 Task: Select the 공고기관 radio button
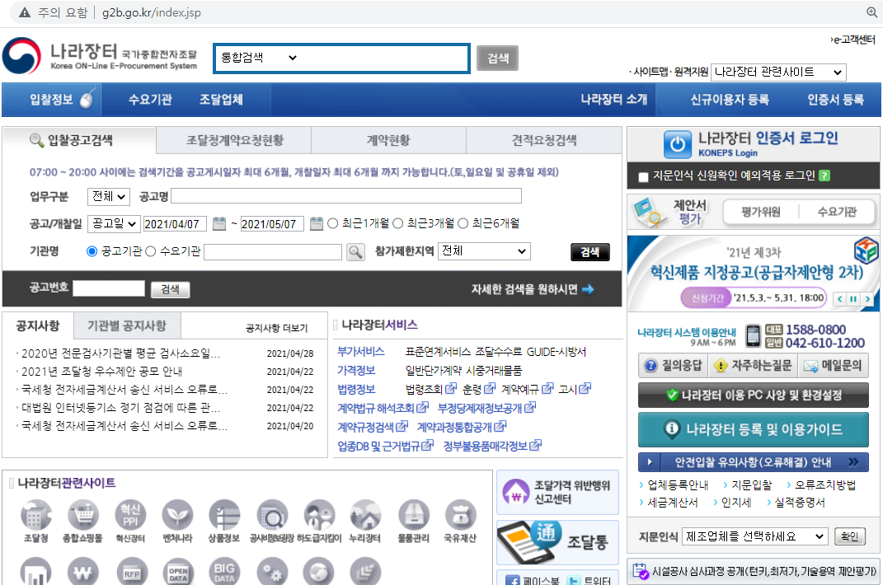(x=92, y=251)
